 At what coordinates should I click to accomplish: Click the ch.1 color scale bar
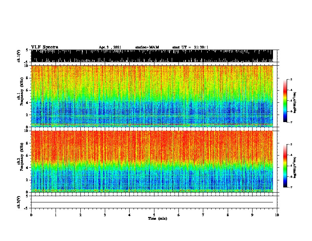pyautogui.click(x=285, y=101)
